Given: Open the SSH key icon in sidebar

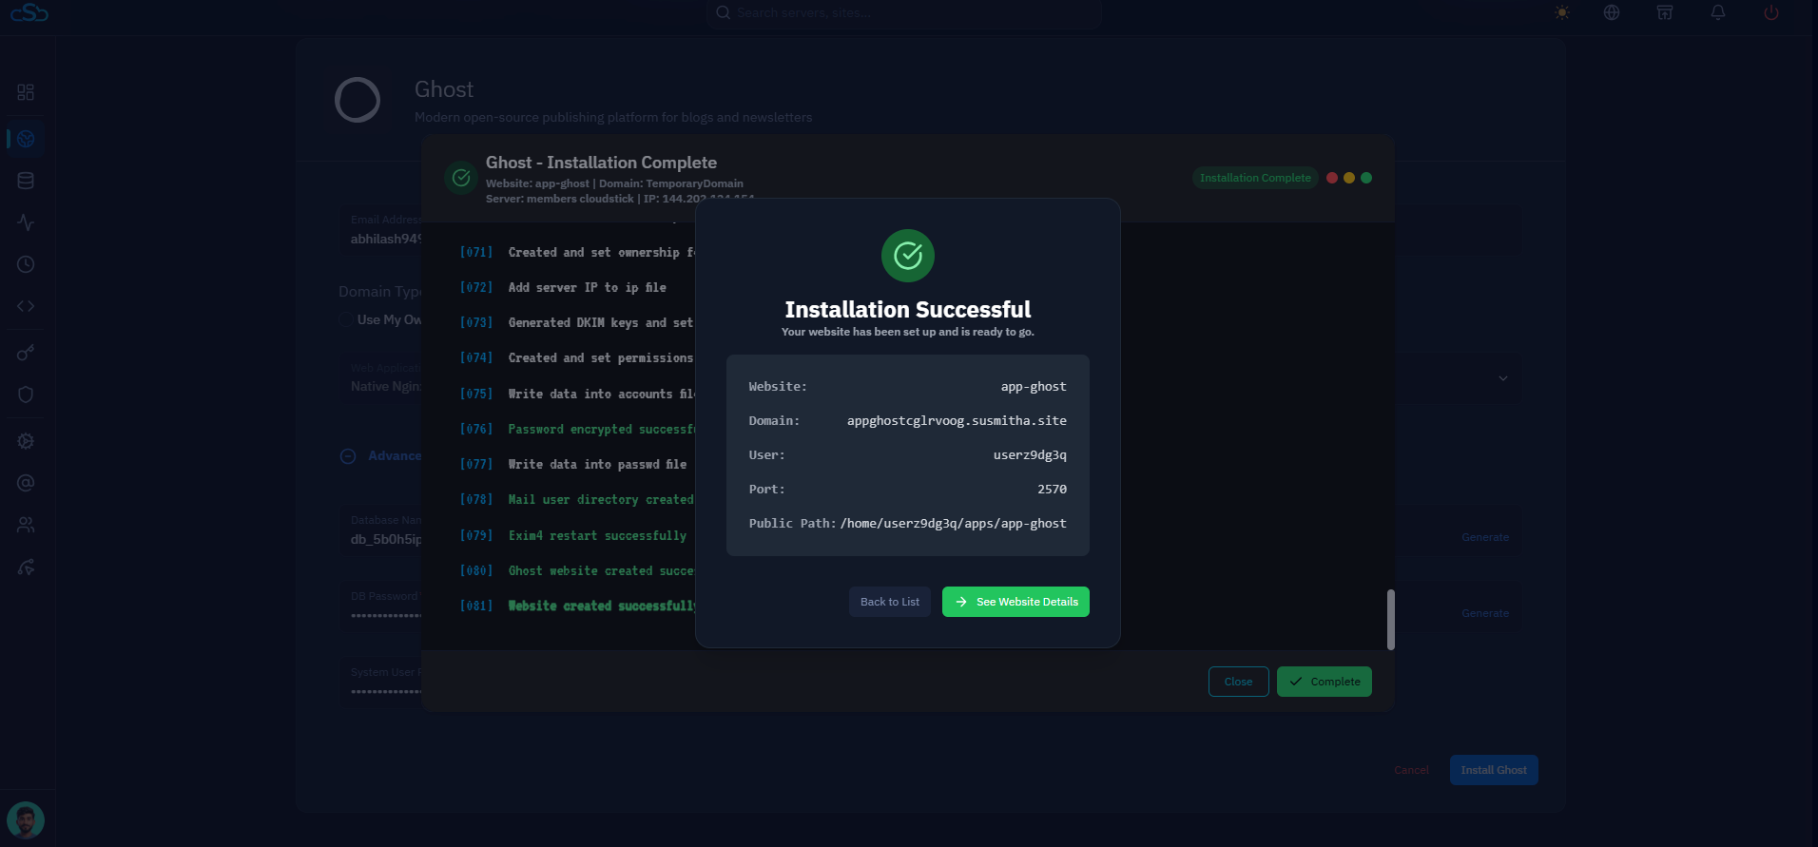Looking at the screenshot, I should (26, 353).
